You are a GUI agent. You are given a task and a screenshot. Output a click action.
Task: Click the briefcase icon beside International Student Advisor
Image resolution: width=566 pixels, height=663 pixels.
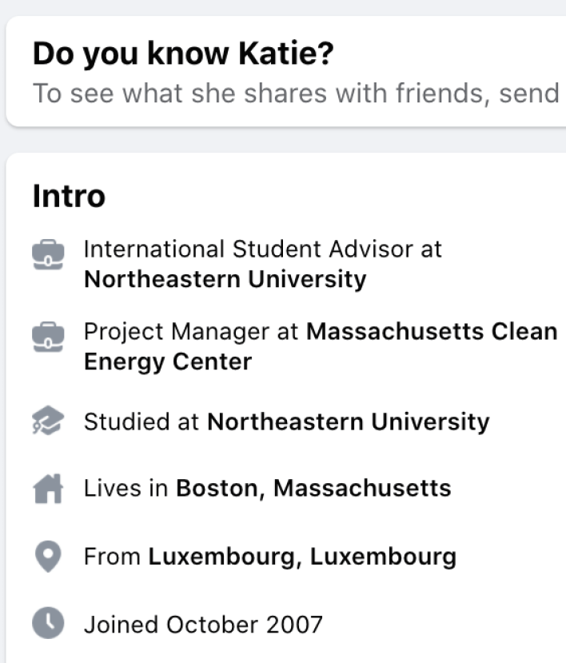48,254
